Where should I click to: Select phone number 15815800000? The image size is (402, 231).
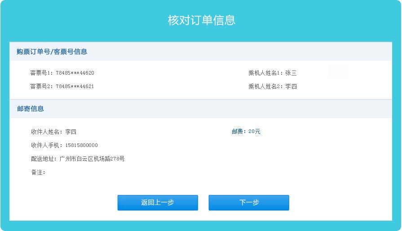tap(82, 145)
